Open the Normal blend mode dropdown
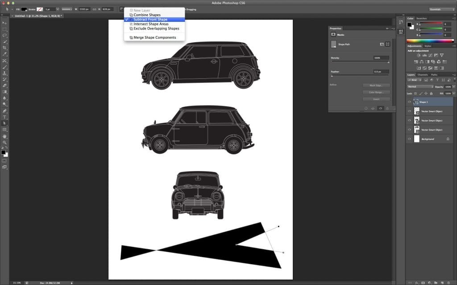Viewport: 457px width, 285px height. [x=420, y=86]
